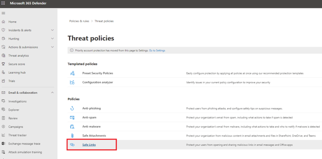Expand Actions & submissions chevron
This screenshot has width=322, height=159.
52,47
